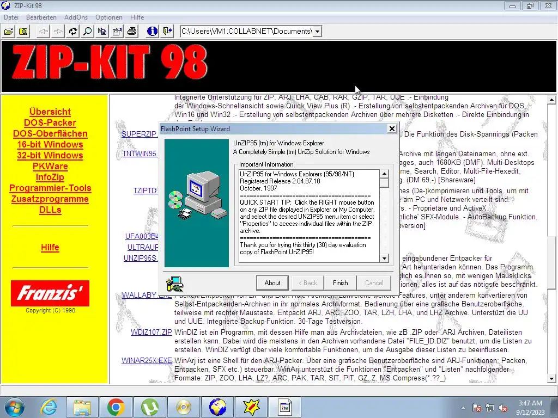Click the SUPERZIP download link
Viewport: 558px width, 418px height.
click(x=139, y=134)
